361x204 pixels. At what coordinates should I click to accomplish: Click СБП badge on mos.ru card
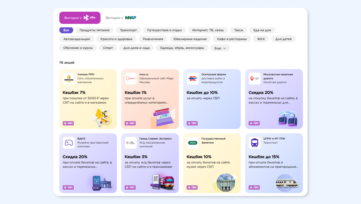(130, 123)
